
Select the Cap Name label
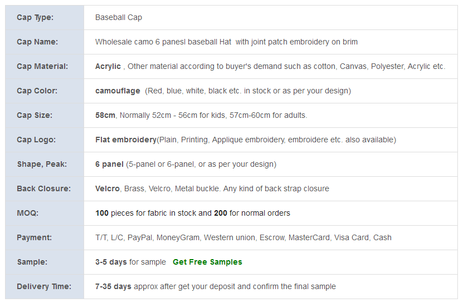click(x=37, y=42)
